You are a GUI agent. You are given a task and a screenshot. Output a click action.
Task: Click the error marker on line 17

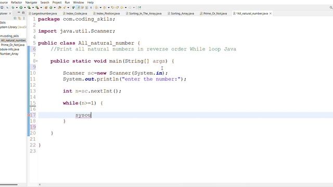[29, 115]
